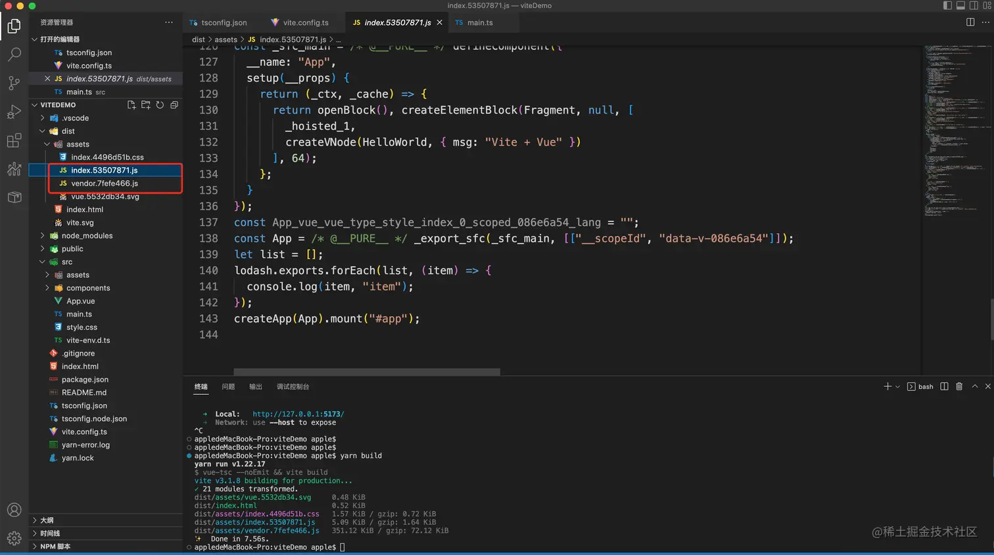The width and height of the screenshot is (994, 555).
Task: Open index.4496d51b.css file
Action: click(106, 158)
